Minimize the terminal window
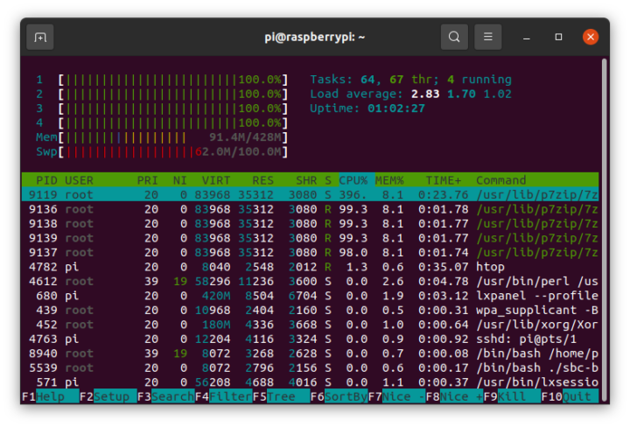630x427 pixels. (527, 38)
